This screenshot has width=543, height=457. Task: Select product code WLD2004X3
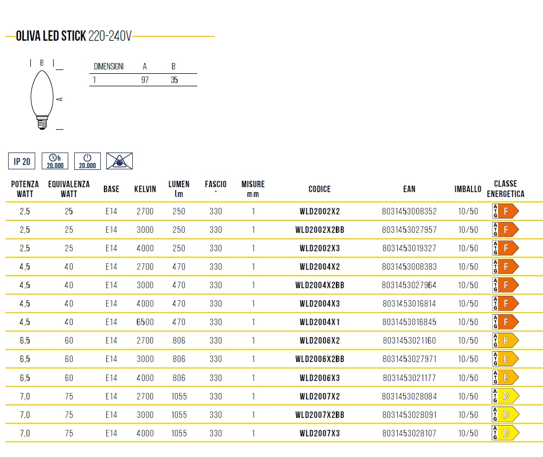(x=319, y=303)
